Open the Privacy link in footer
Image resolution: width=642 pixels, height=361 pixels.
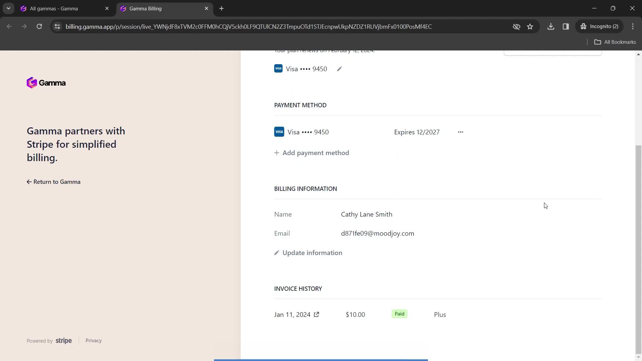pyautogui.click(x=94, y=341)
